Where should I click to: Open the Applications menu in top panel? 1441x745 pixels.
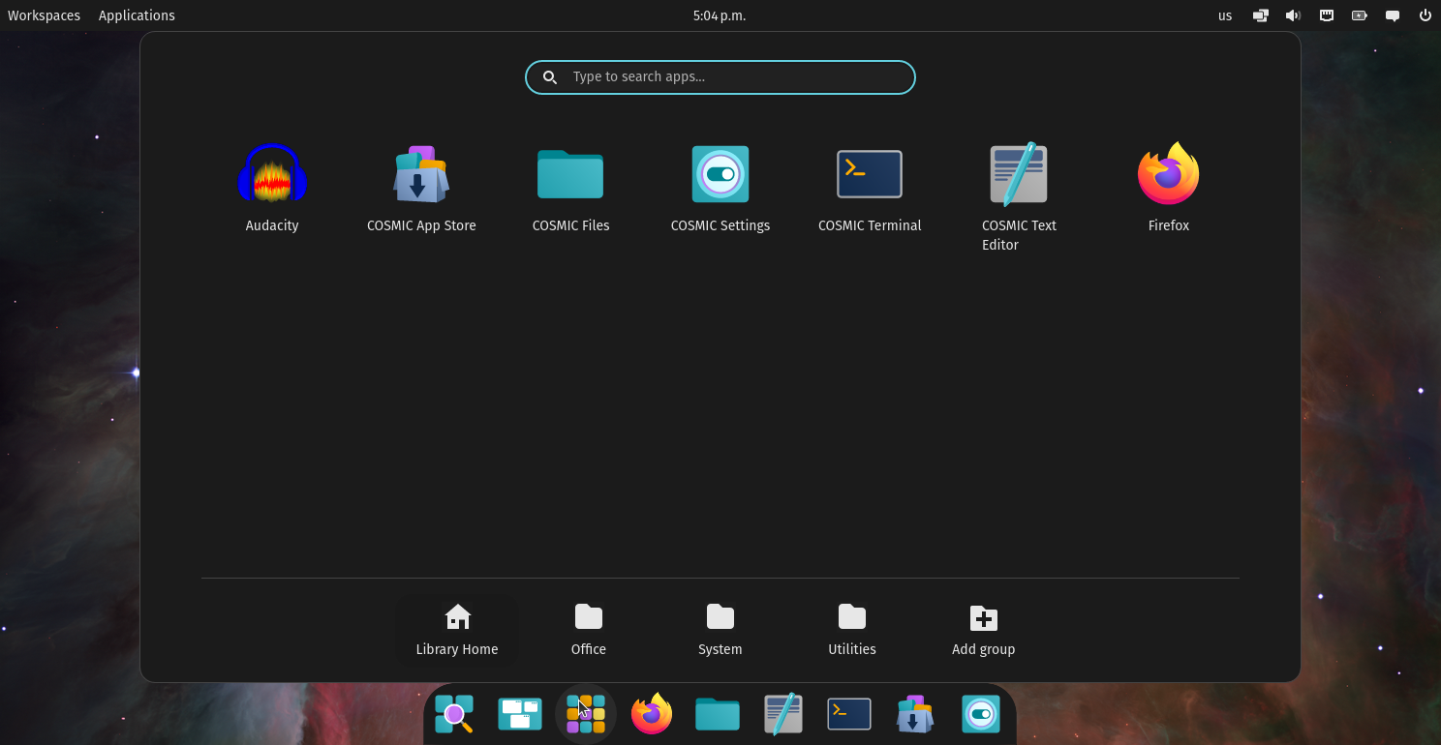click(x=137, y=15)
